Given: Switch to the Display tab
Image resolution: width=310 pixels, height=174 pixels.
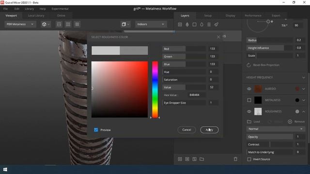Looking at the screenshot, I should click(x=231, y=15).
